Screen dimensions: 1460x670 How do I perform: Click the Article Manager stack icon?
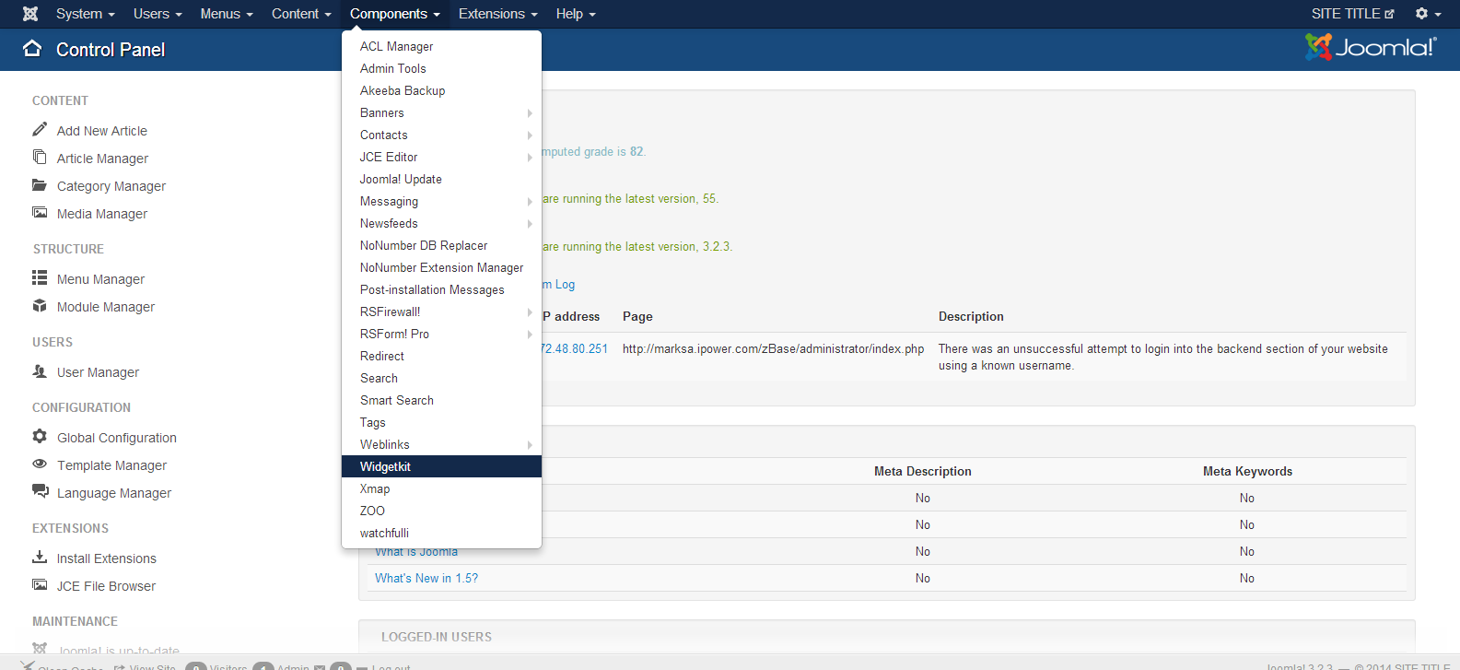[40, 157]
